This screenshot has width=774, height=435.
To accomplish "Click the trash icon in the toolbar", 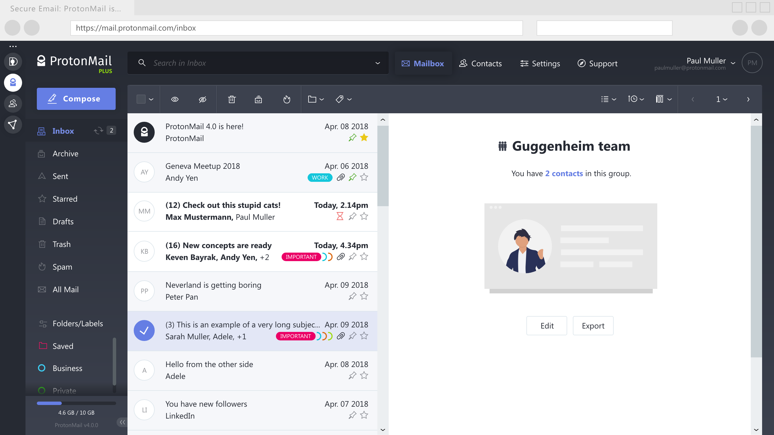I will point(232,99).
